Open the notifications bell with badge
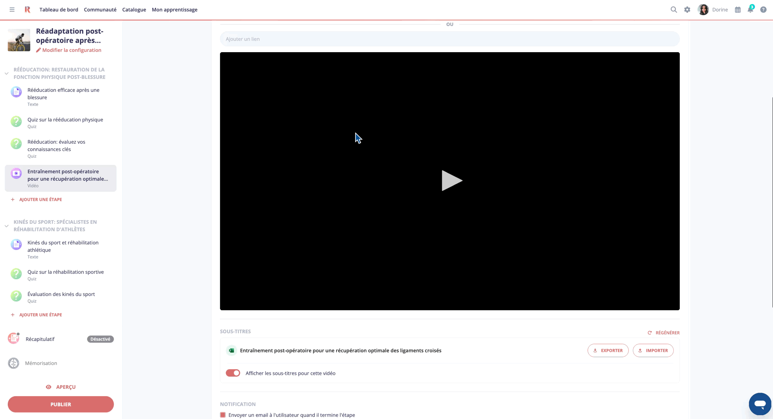This screenshot has height=419, width=773. pos(750,9)
